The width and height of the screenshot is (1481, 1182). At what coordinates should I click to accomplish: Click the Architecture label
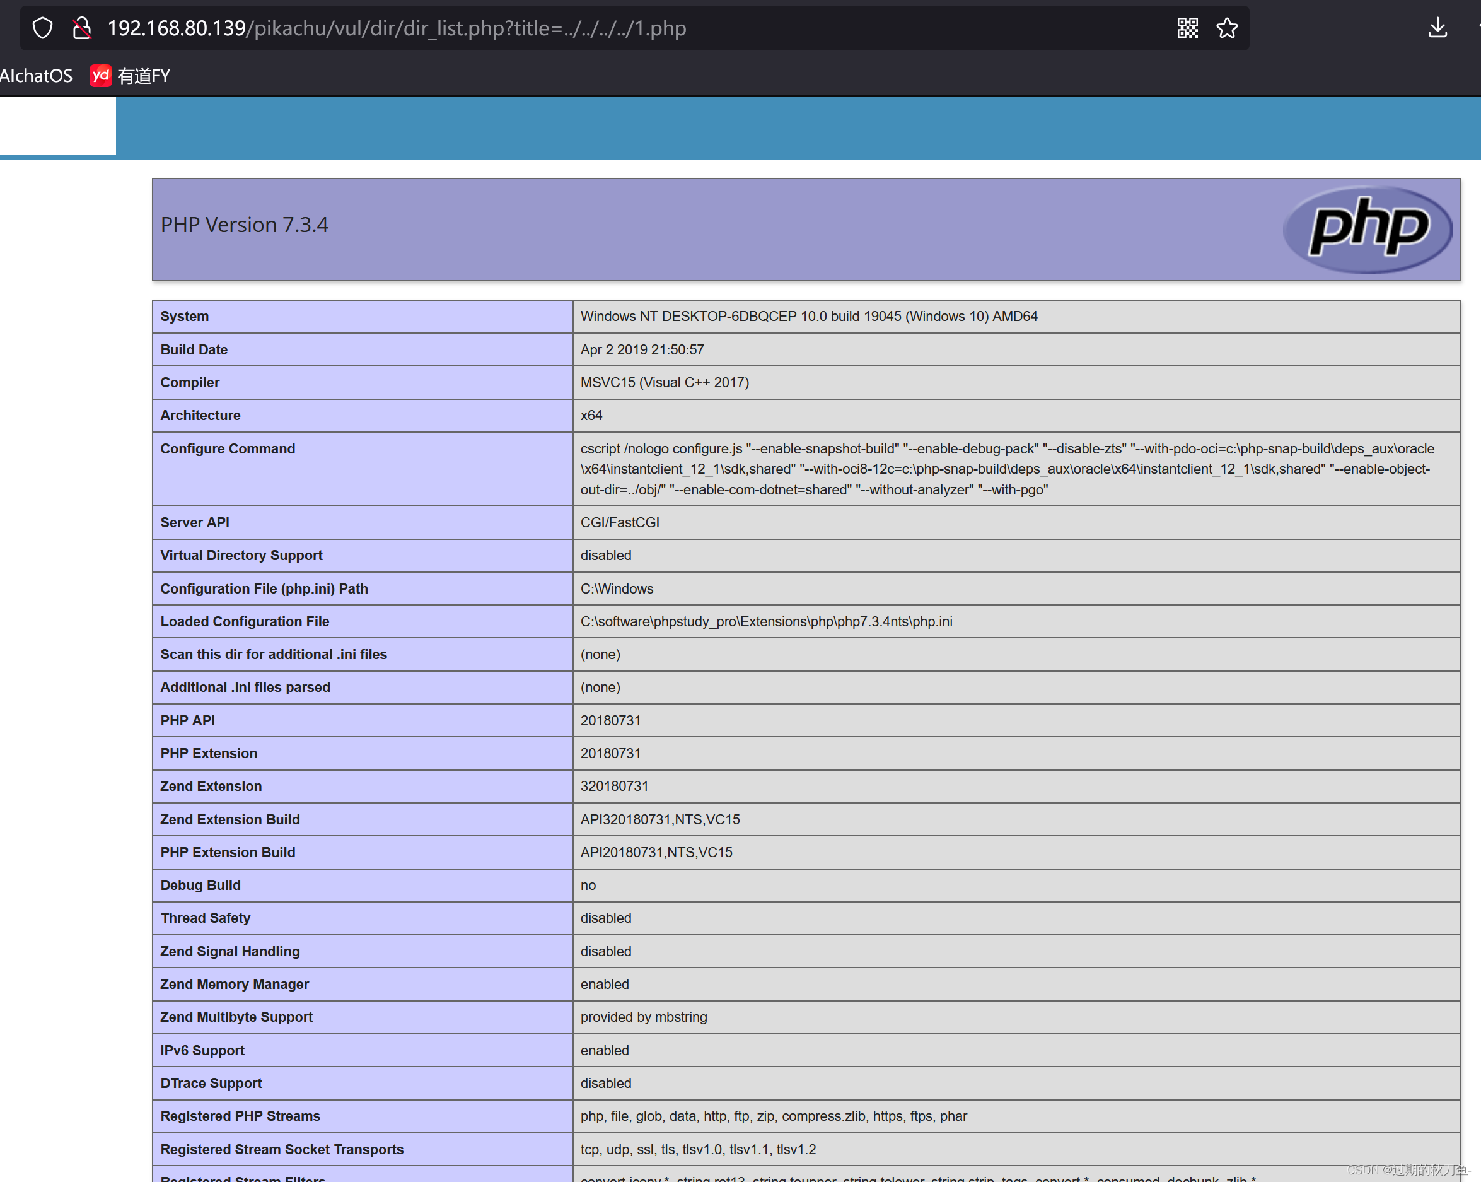coord(200,415)
